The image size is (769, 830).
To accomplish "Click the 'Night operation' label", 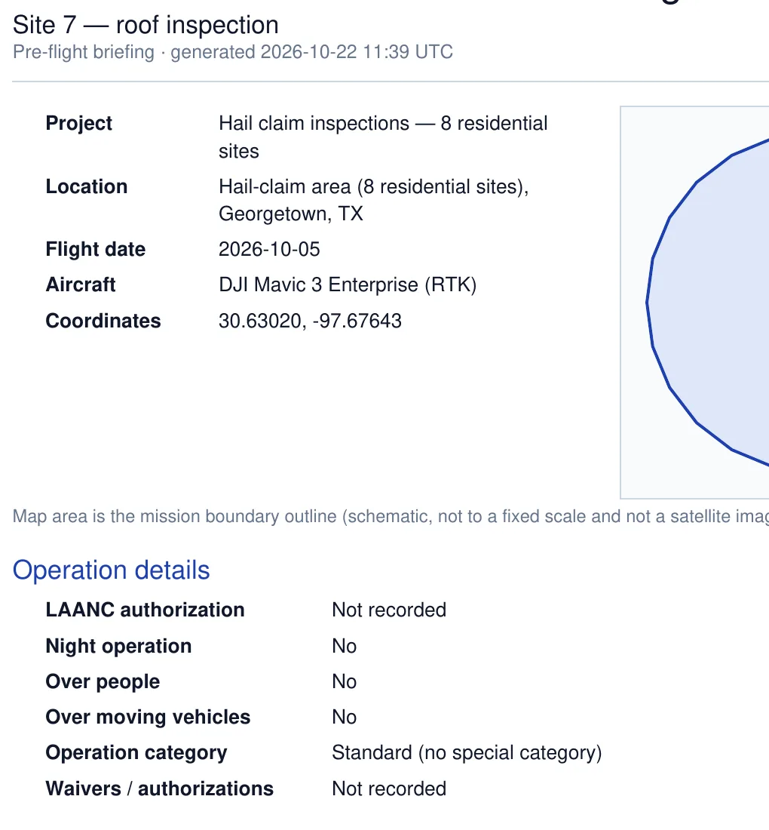I will tap(118, 647).
